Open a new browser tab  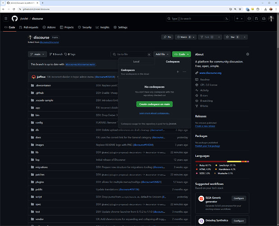(x=43, y=3)
